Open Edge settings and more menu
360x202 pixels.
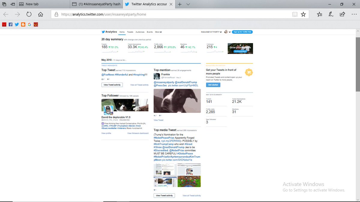pyautogui.click(x=353, y=14)
